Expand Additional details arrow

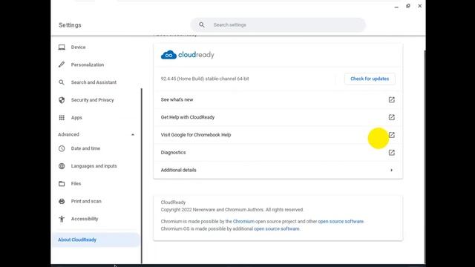pos(392,170)
